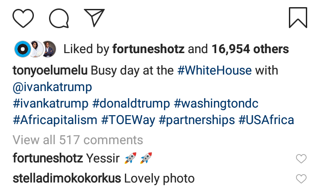Like fortuneshotz's Yessir comment
Viewport: 321px width, 191px height.
[x=301, y=158]
